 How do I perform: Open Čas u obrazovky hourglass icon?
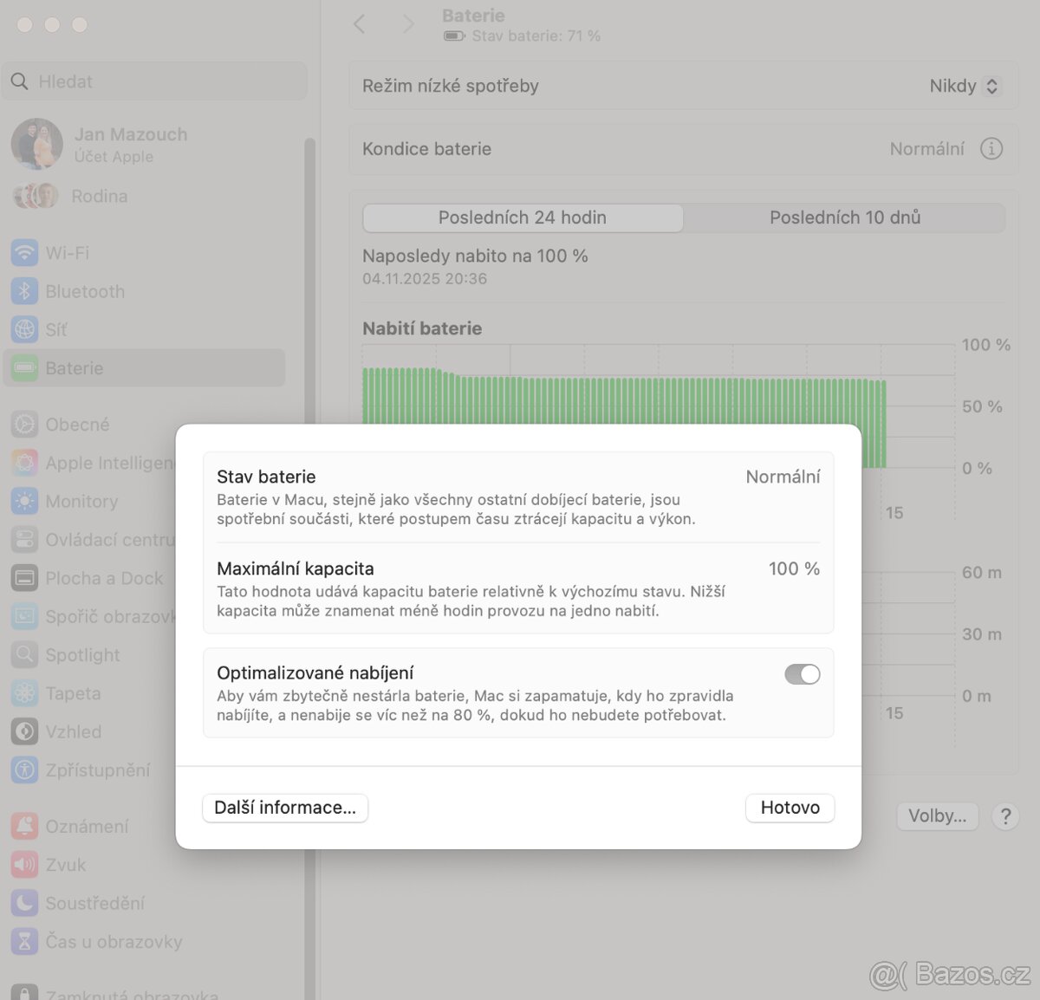tap(24, 941)
